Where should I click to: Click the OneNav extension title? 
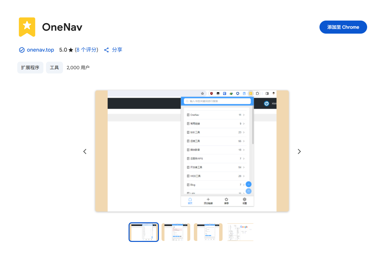62,27
